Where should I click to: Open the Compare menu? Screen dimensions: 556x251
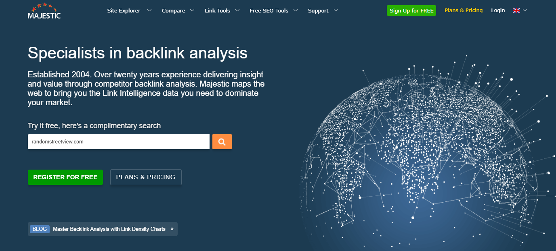pos(174,10)
